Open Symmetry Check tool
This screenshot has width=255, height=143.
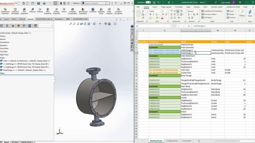(101, 11)
